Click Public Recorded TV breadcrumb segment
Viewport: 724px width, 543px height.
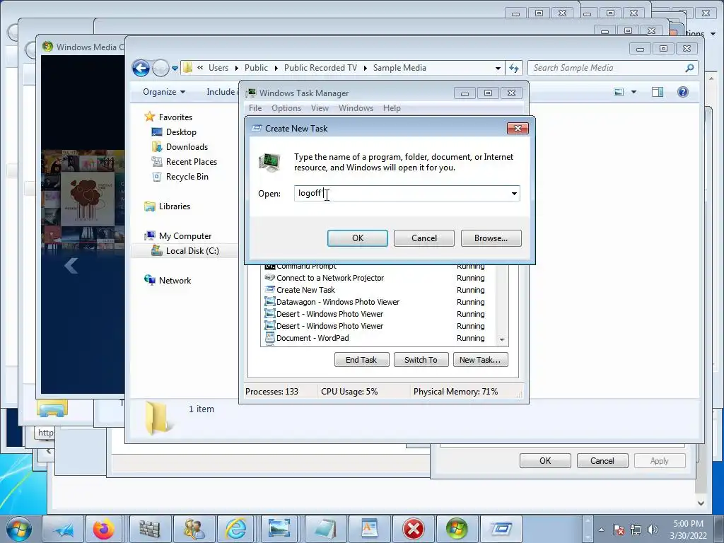[320, 68]
